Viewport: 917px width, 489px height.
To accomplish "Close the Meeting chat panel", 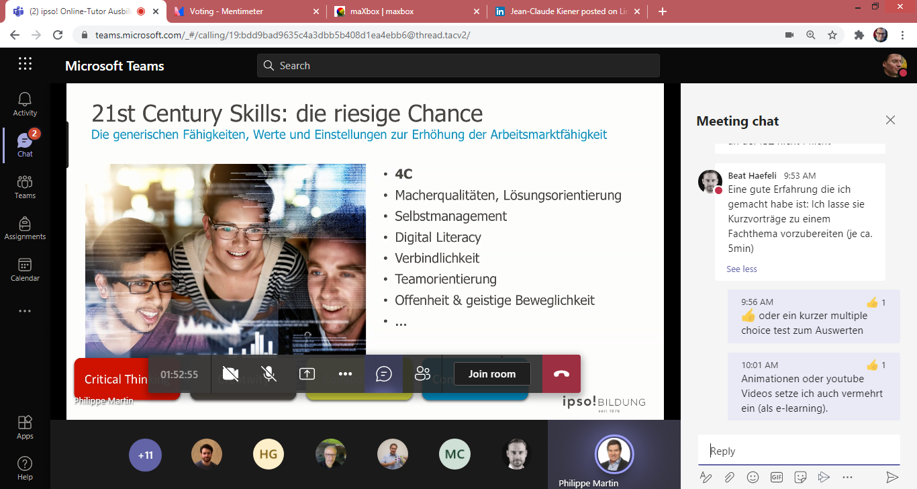I will tap(890, 120).
